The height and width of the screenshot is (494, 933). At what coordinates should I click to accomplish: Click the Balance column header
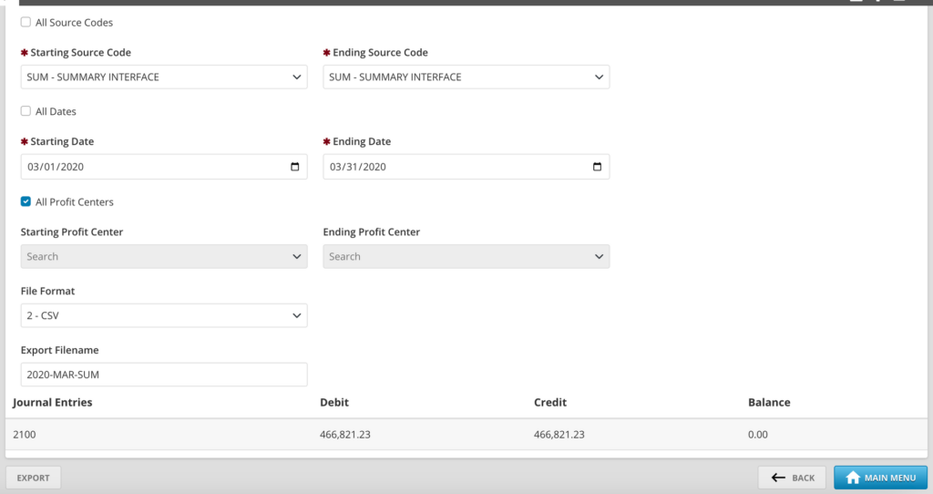point(769,402)
